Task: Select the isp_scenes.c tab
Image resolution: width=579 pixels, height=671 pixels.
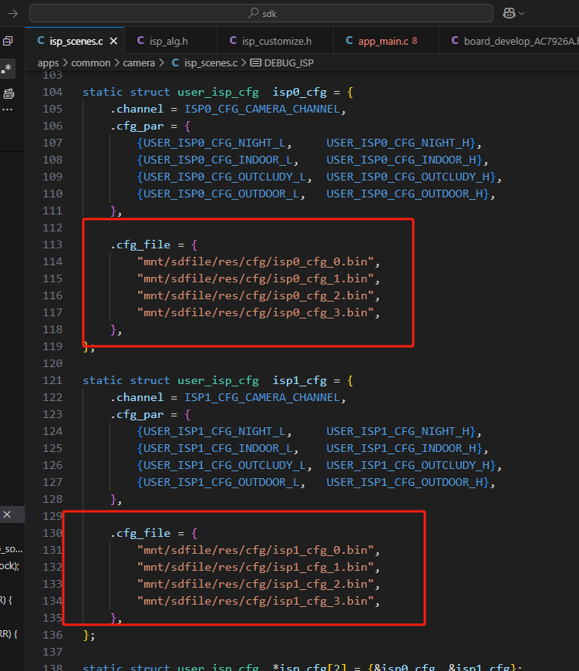Action: [x=76, y=41]
